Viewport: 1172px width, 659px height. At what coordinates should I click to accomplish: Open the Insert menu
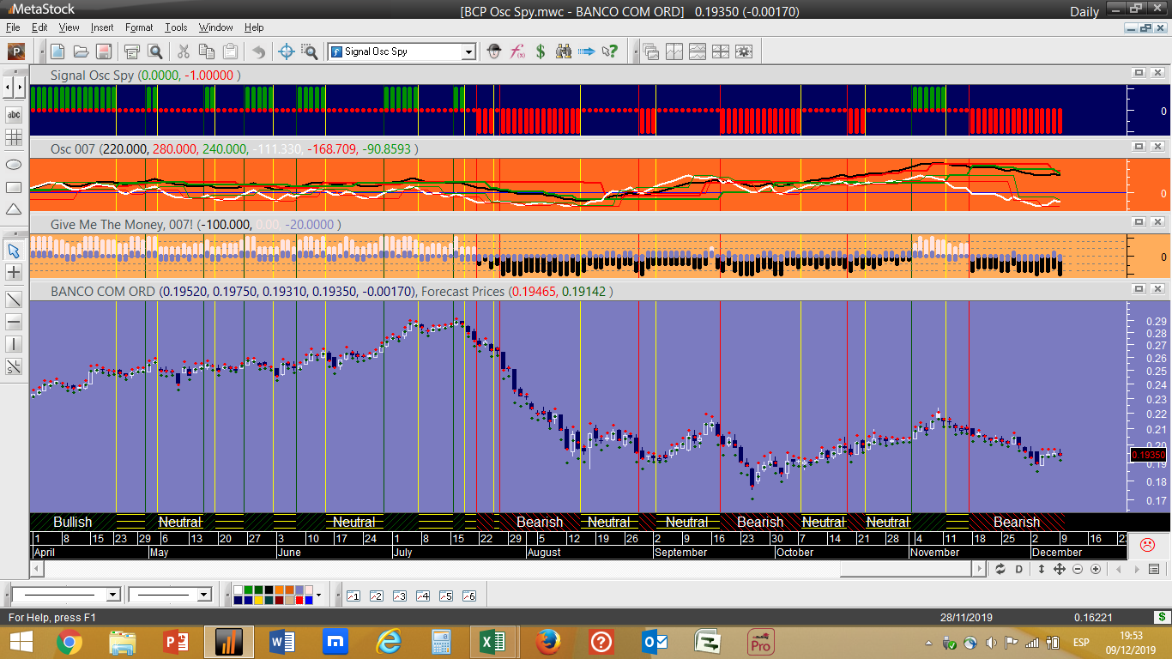(x=101, y=27)
